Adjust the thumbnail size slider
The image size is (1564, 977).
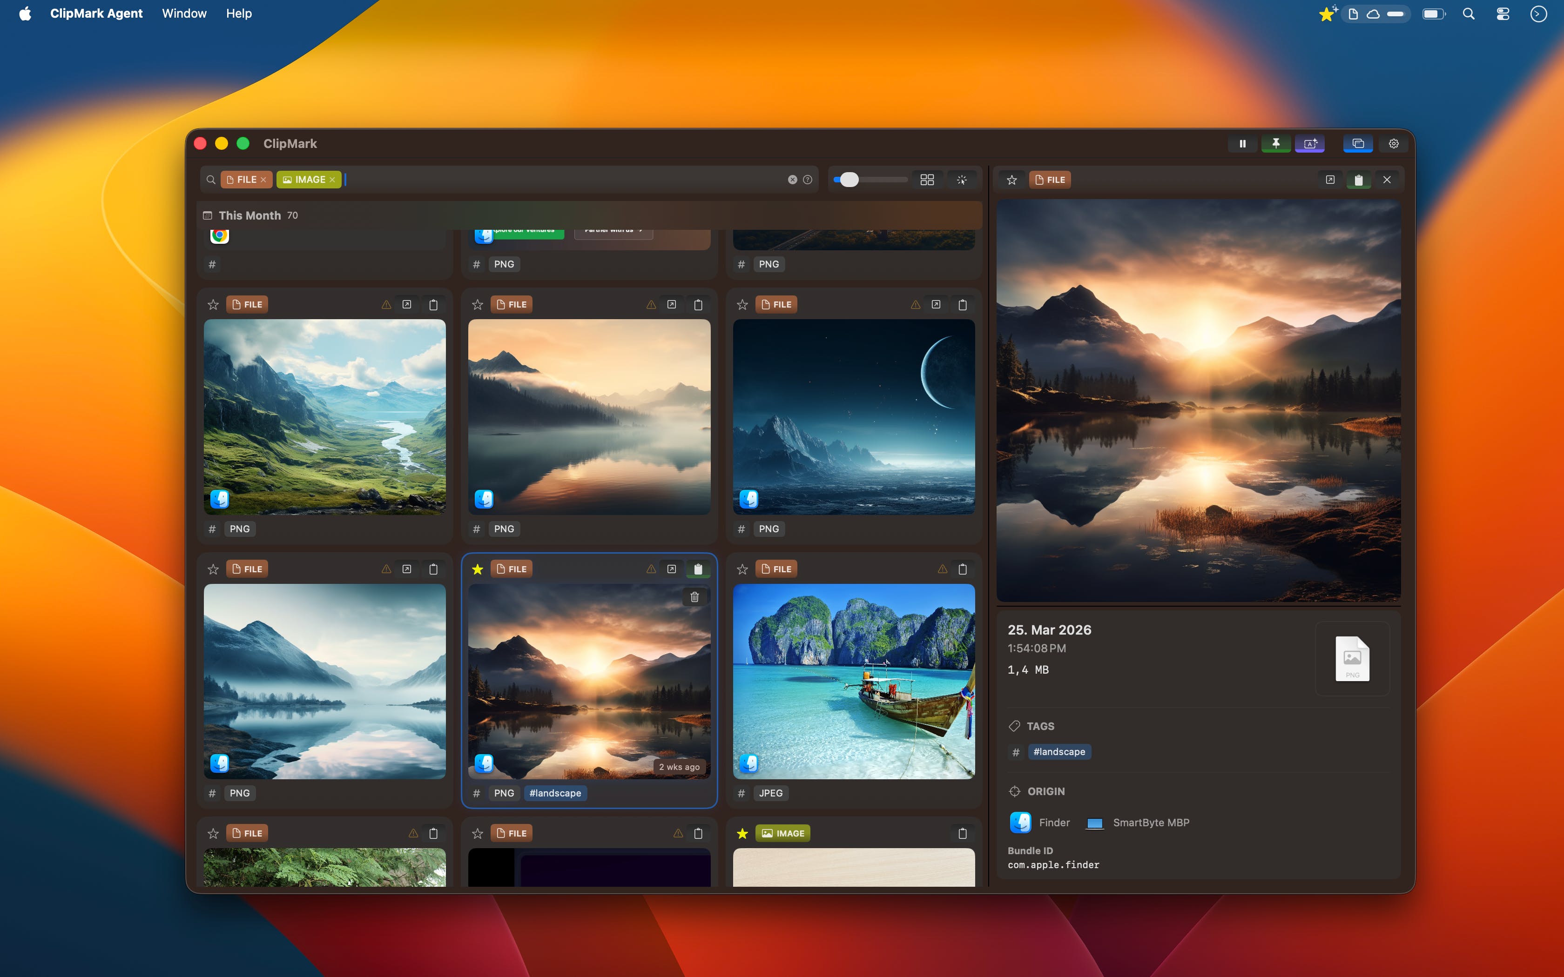pyautogui.click(x=849, y=180)
